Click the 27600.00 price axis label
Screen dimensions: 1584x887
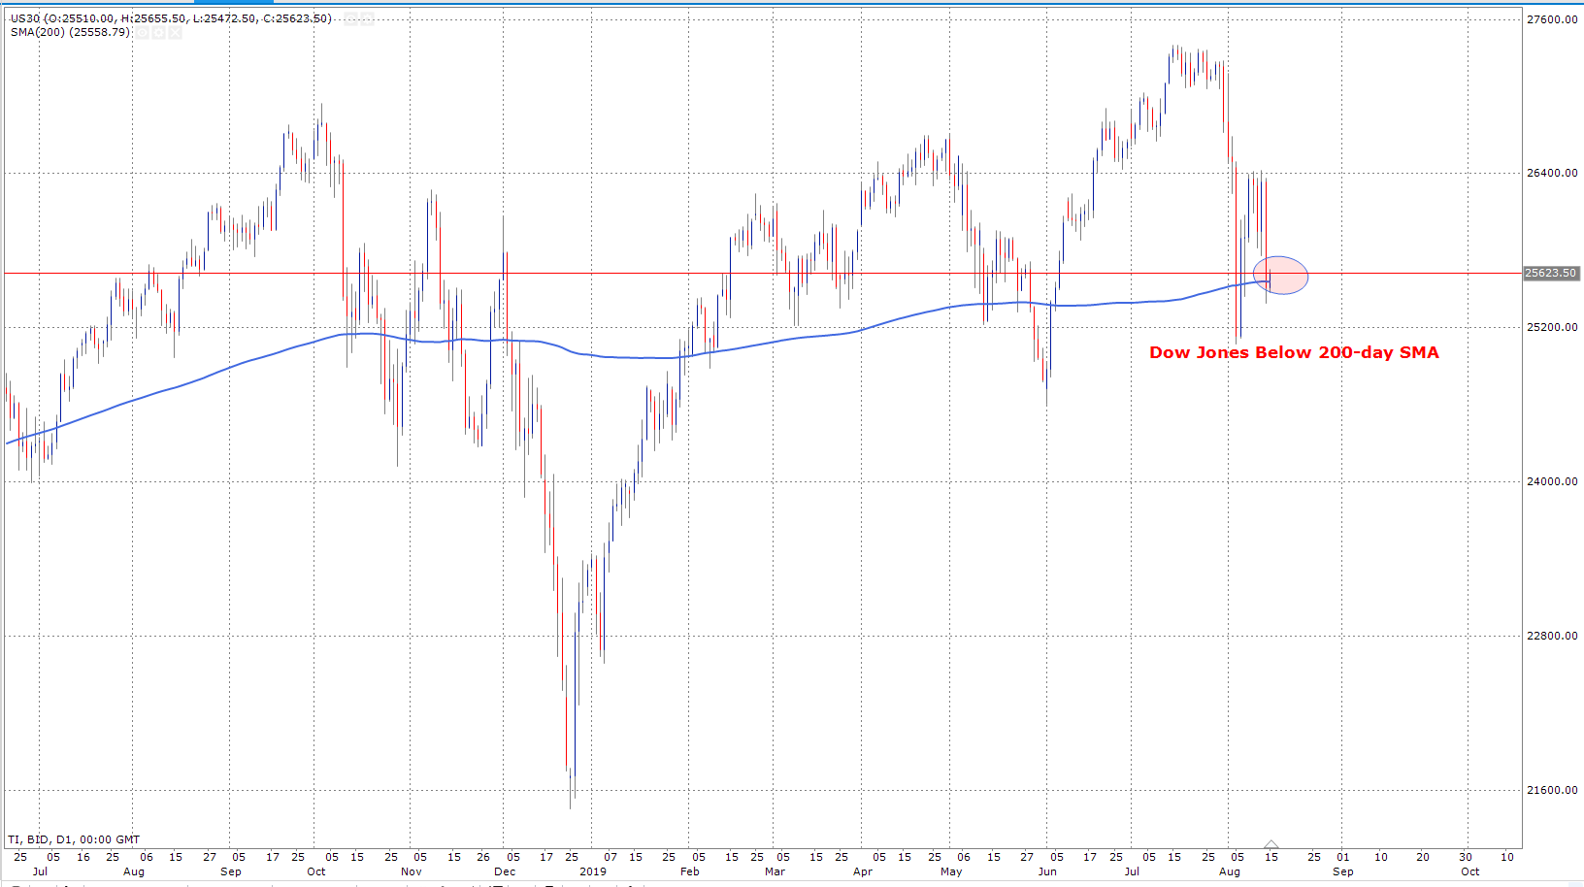(1552, 19)
